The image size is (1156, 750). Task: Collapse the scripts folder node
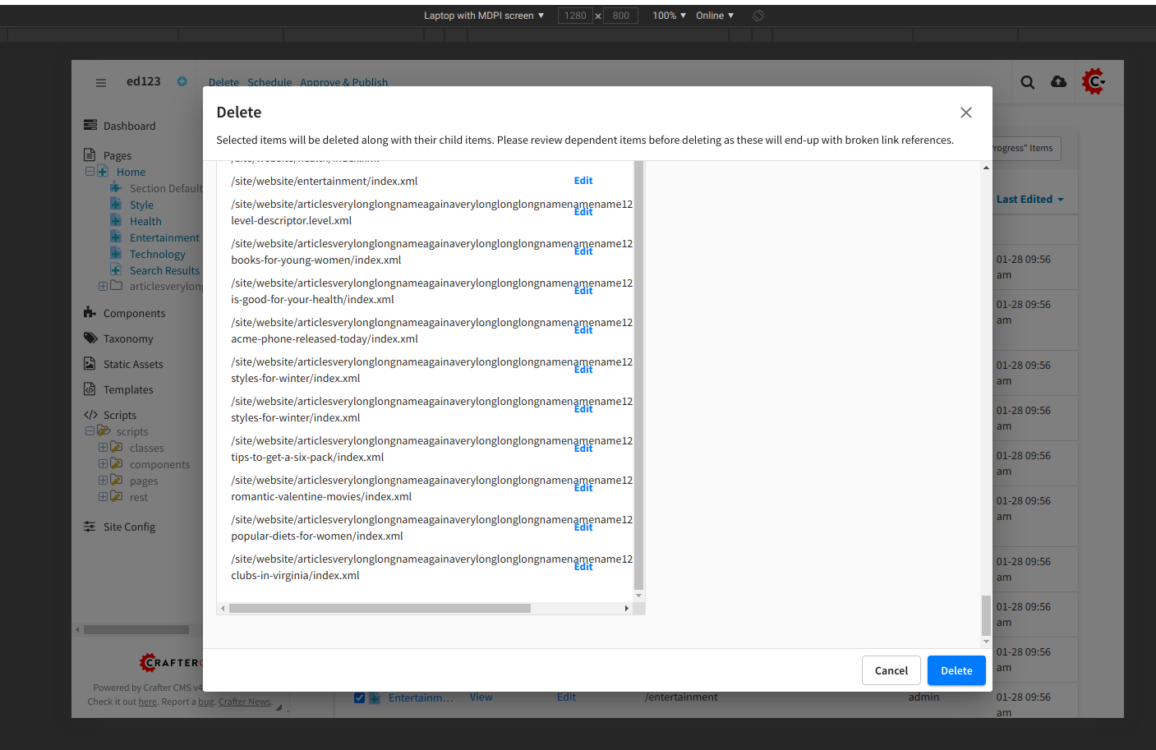point(90,430)
